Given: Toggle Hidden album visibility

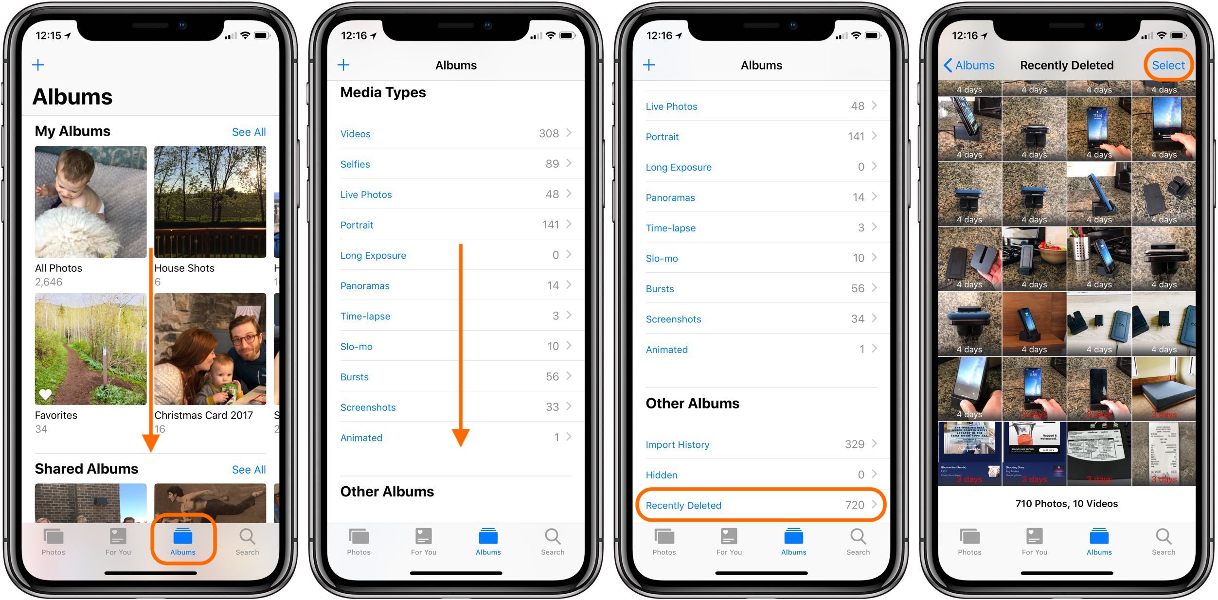Looking at the screenshot, I should click(761, 476).
